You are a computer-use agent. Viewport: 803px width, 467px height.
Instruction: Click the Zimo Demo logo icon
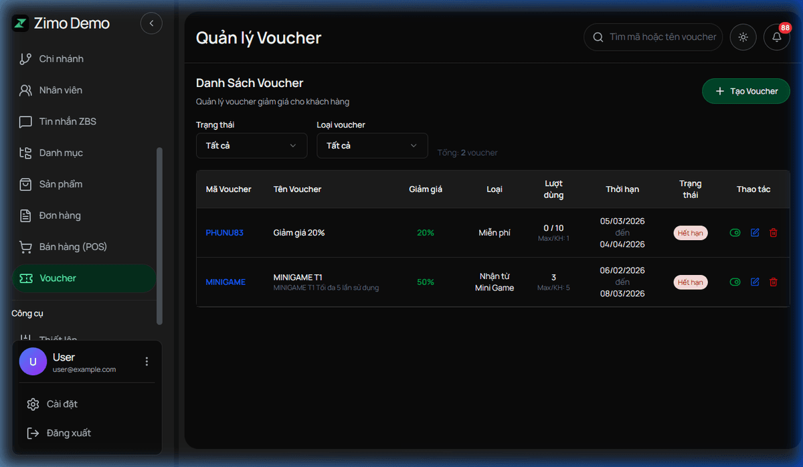(x=21, y=23)
